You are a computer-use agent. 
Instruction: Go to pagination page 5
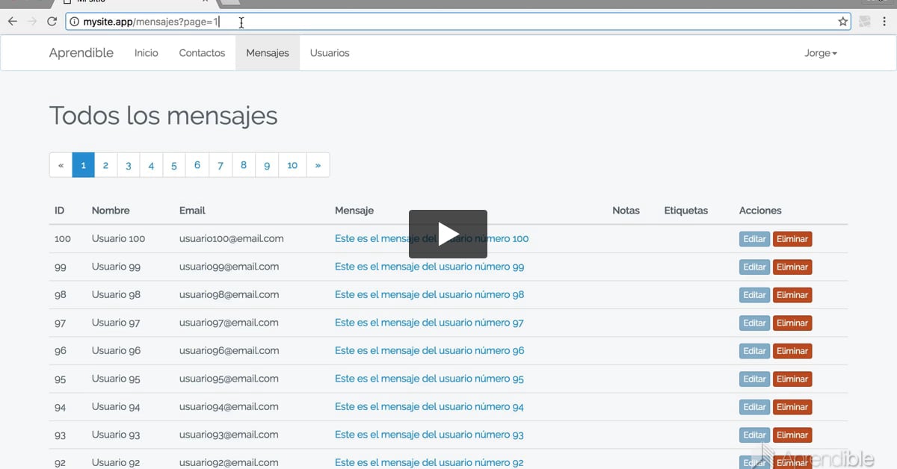click(x=174, y=165)
